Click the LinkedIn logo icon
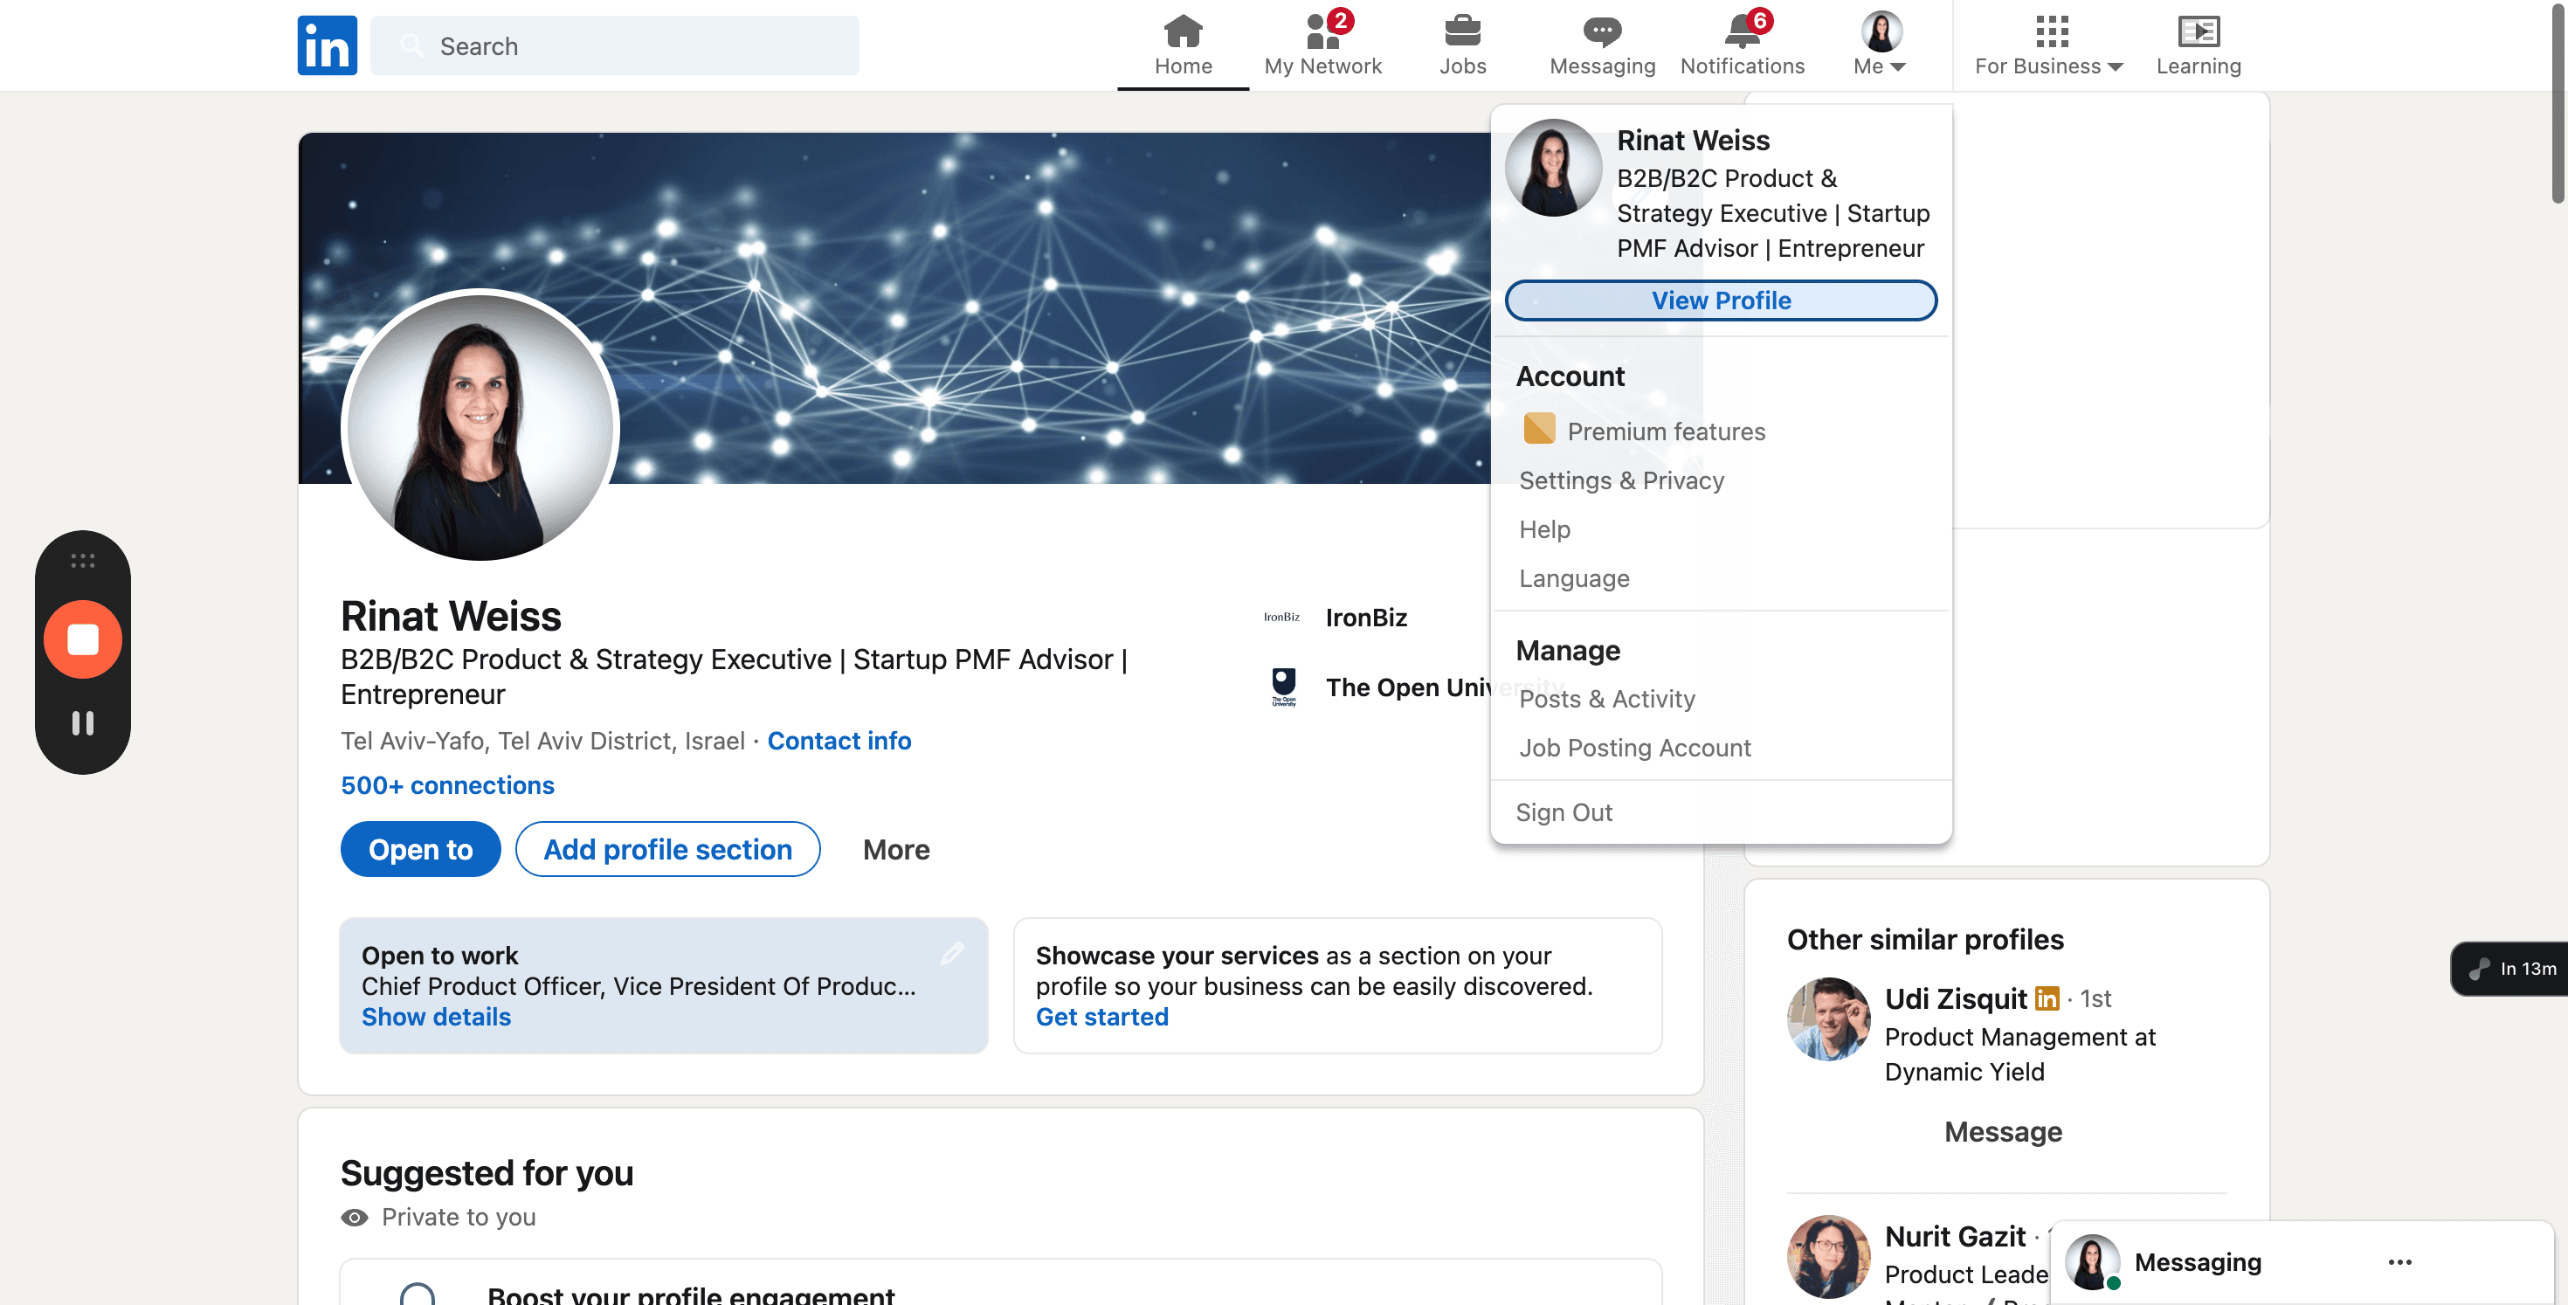This screenshot has width=2568, height=1305. [327, 45]
